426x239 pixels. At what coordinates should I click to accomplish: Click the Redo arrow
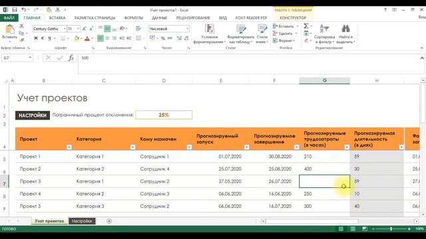[x=36, y=10]
